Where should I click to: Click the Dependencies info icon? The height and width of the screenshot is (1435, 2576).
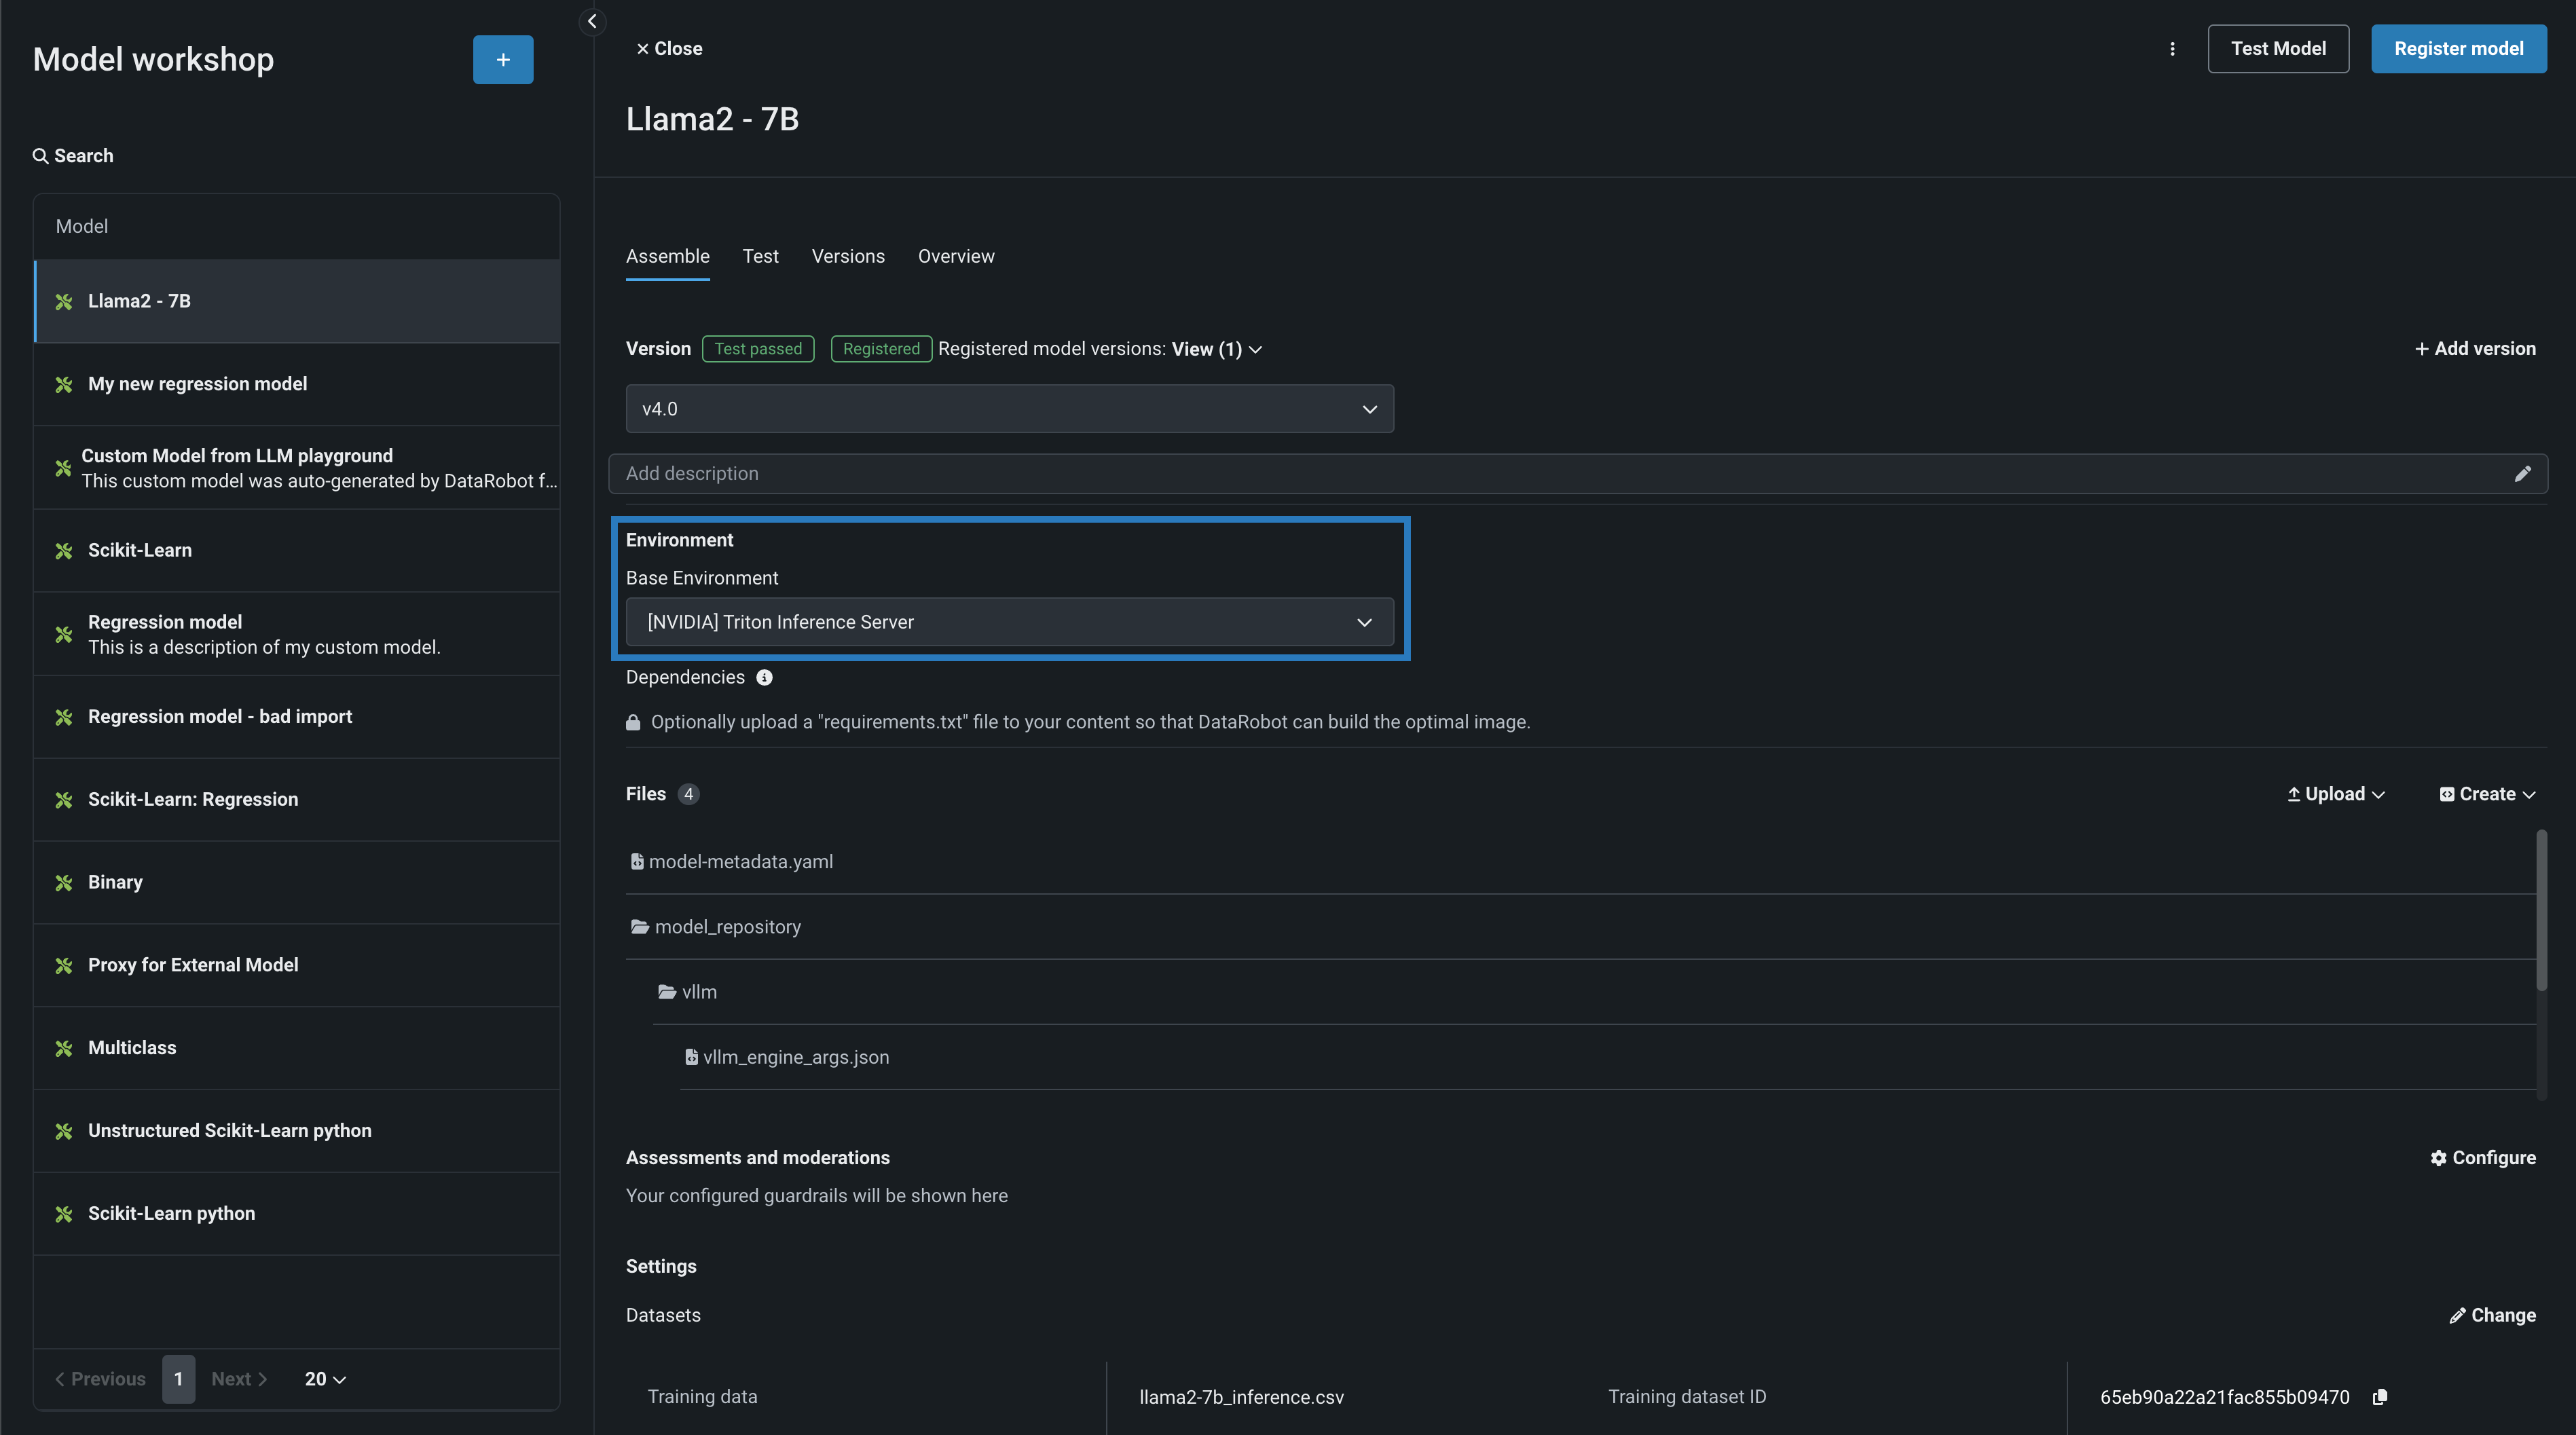point(764,678)
